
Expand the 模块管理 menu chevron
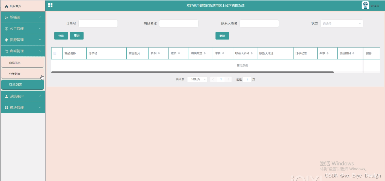(40, 107)
